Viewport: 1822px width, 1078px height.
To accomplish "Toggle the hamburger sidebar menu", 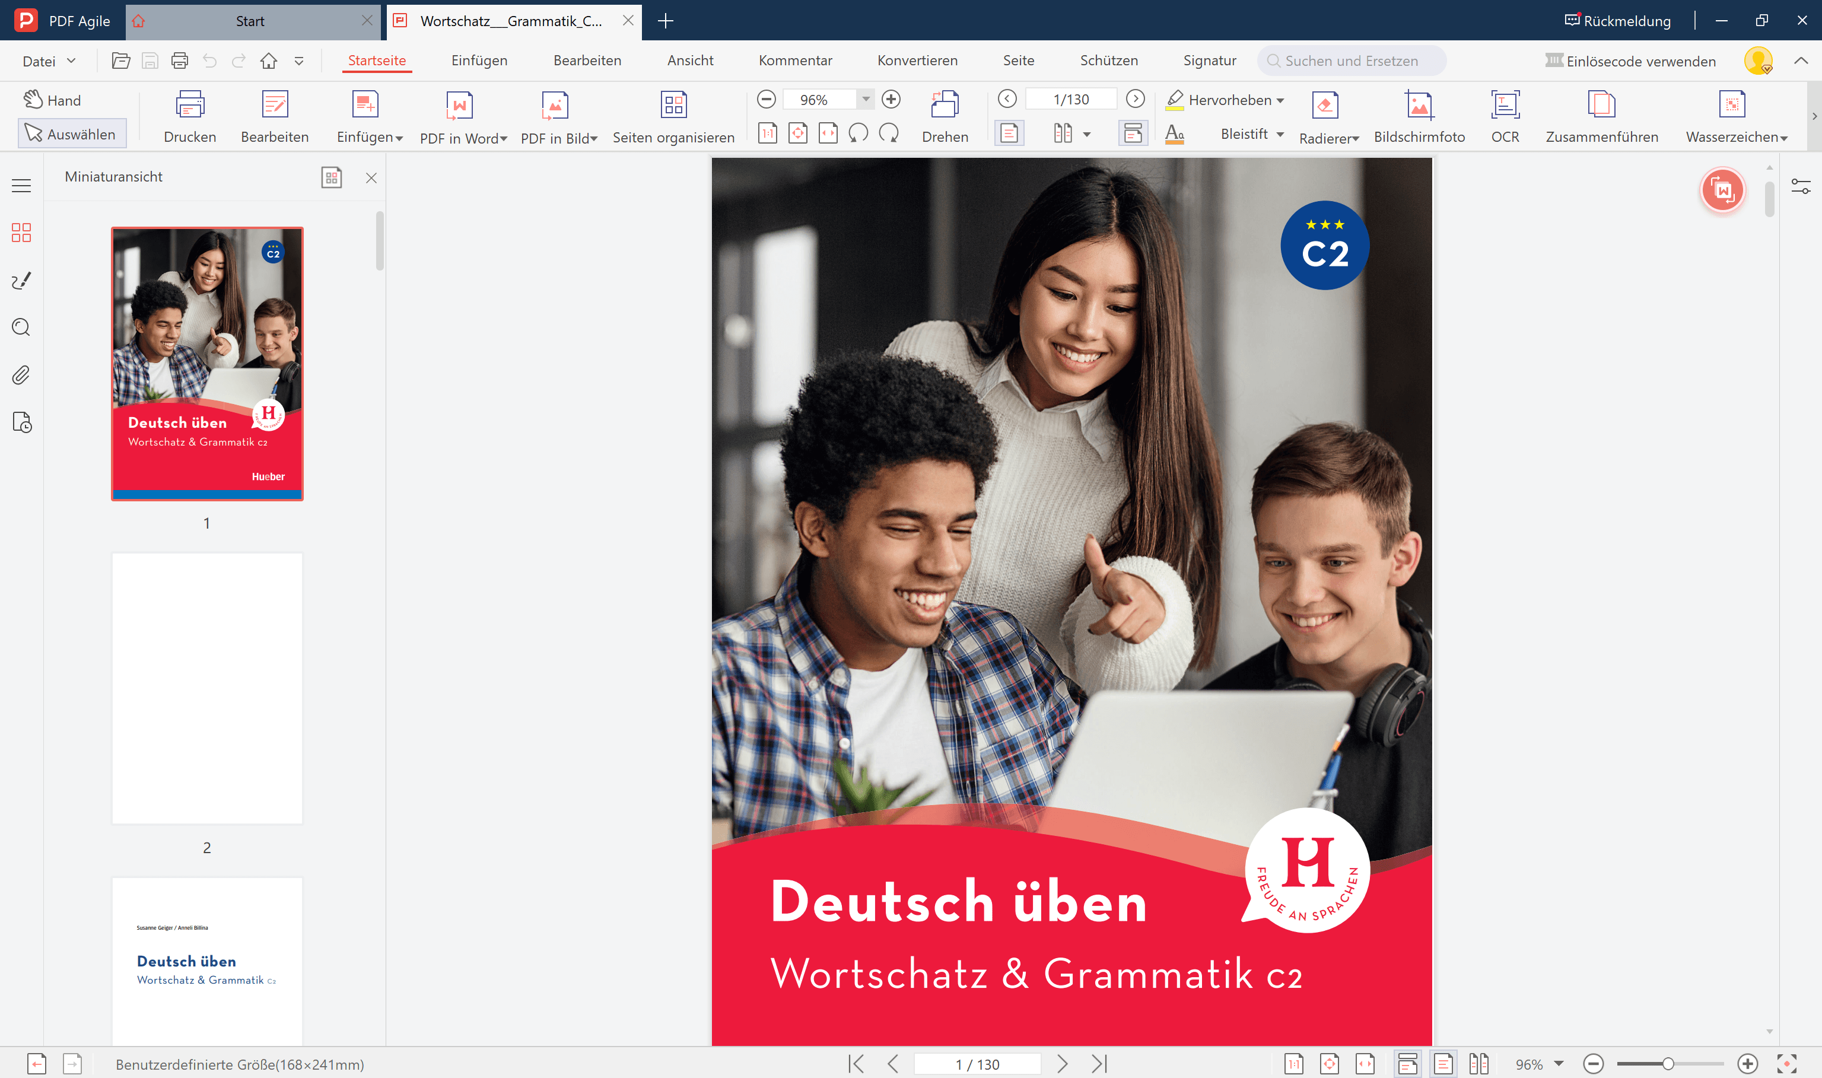I will (x=22, y=186).
